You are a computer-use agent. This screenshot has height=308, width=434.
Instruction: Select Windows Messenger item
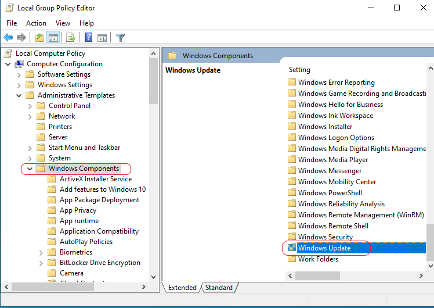point(330,170)
